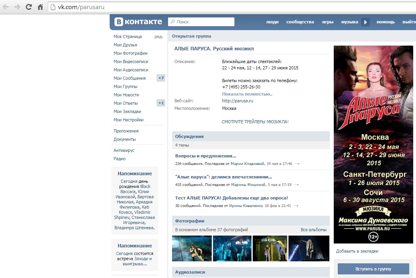
Task: Open Антивирус in sidebar
Action: coord(124,150)
